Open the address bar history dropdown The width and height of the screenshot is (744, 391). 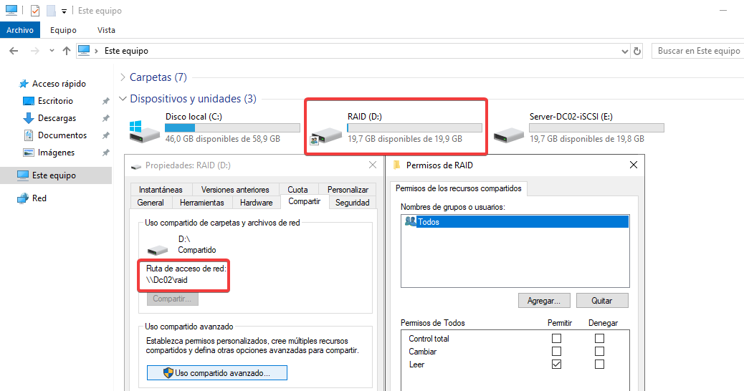click(624, 51)
